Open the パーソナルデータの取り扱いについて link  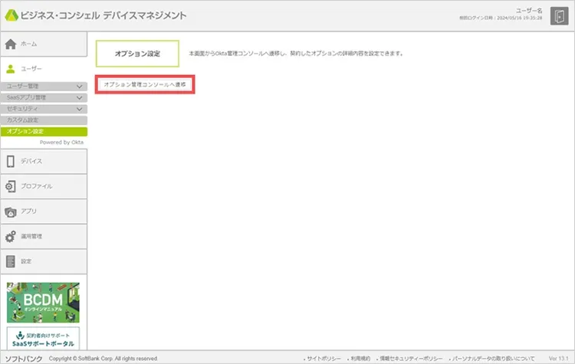(492, 359)
